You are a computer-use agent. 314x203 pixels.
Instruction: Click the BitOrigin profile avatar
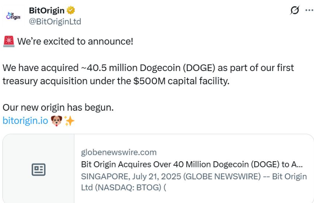(13, 16)
